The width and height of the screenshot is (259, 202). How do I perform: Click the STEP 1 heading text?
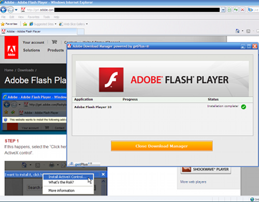point(12,141)
